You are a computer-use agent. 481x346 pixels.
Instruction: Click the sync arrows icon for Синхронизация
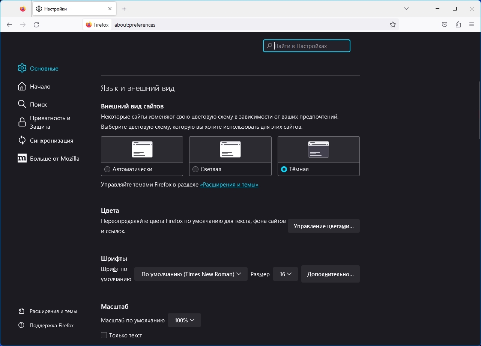22,140
